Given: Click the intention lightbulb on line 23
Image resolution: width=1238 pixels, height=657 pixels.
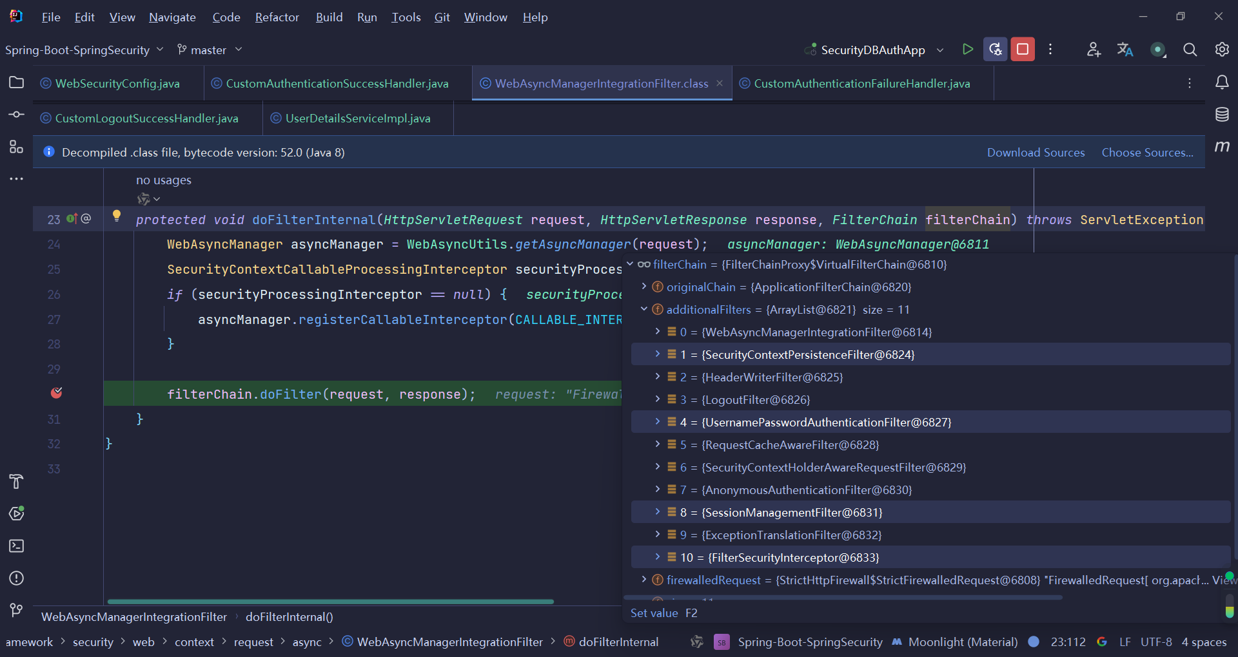Looking at the screenshot, I should (117, 216).
